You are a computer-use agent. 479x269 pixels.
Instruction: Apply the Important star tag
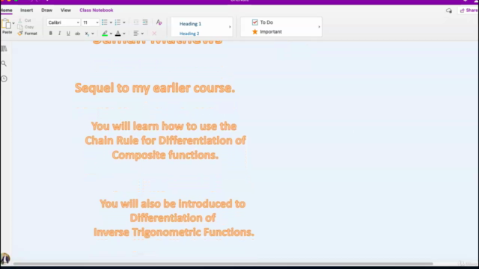click(254, 31)
